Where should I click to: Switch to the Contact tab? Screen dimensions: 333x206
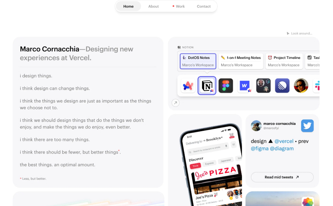point(203,6)
